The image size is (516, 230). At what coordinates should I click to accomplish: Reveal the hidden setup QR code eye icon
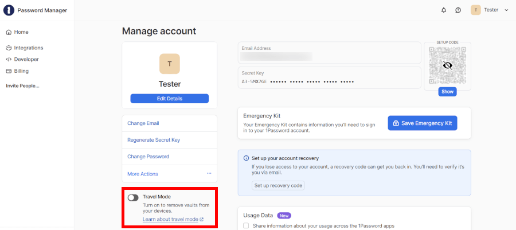(448, 65)
